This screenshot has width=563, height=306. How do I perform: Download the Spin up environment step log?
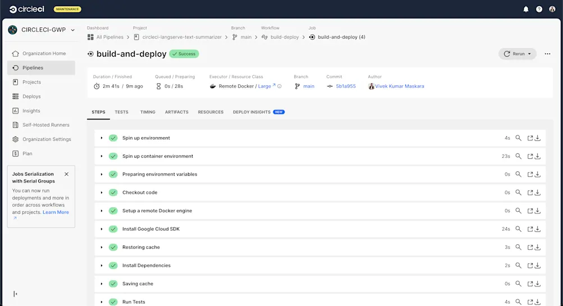538,138
